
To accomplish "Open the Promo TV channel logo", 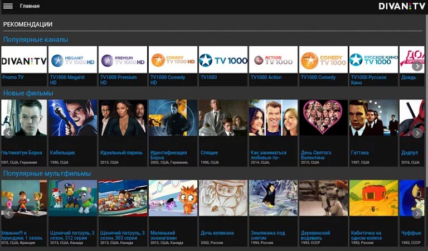I will click(x=24, y=60).
